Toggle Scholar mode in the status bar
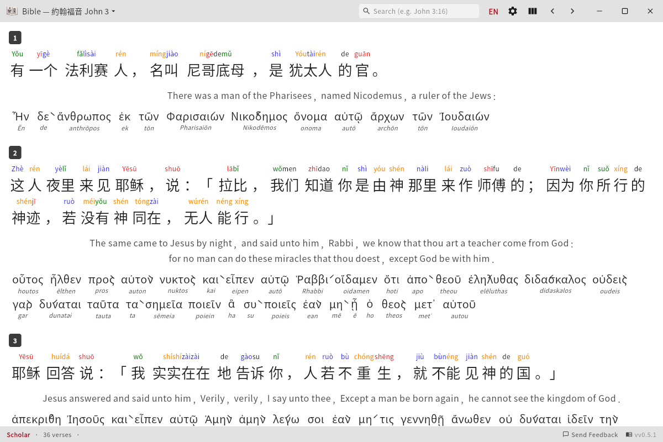 (18, 435)
